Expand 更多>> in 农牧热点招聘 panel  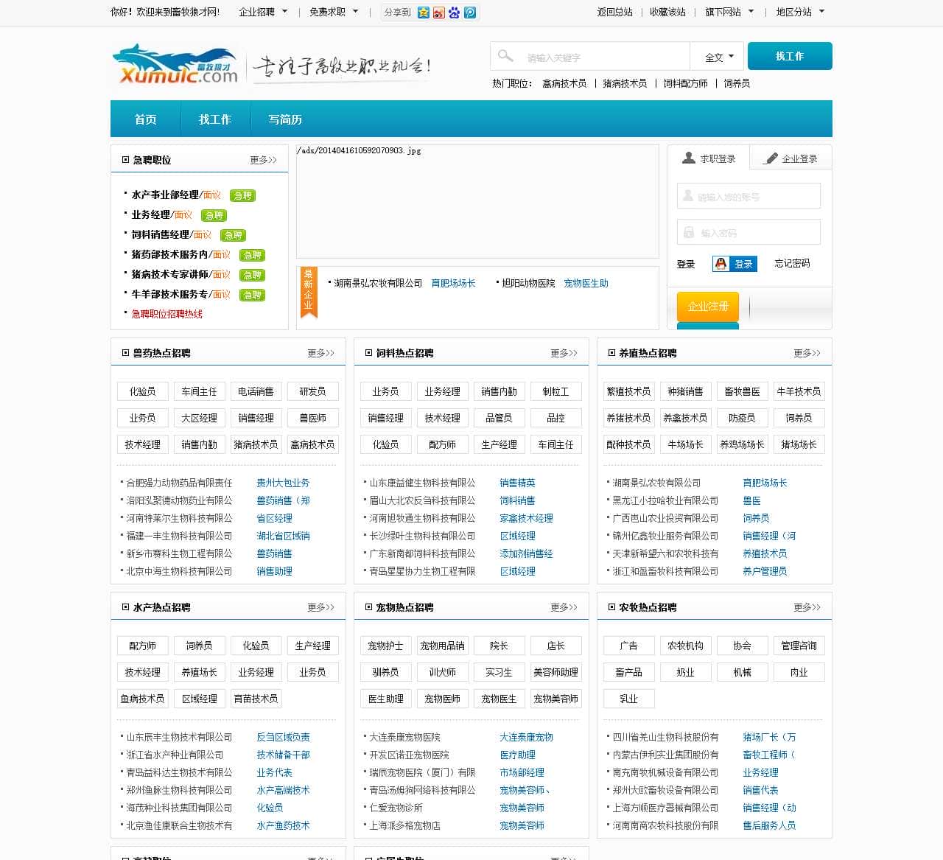coord(807,607)
